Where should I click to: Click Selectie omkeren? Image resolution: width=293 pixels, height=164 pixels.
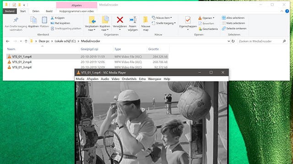tap(234, 28)
